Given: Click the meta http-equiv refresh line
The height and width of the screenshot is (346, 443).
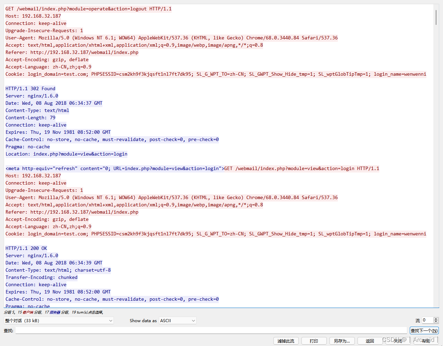Looking at the screenshot, I should coord(115,168).
